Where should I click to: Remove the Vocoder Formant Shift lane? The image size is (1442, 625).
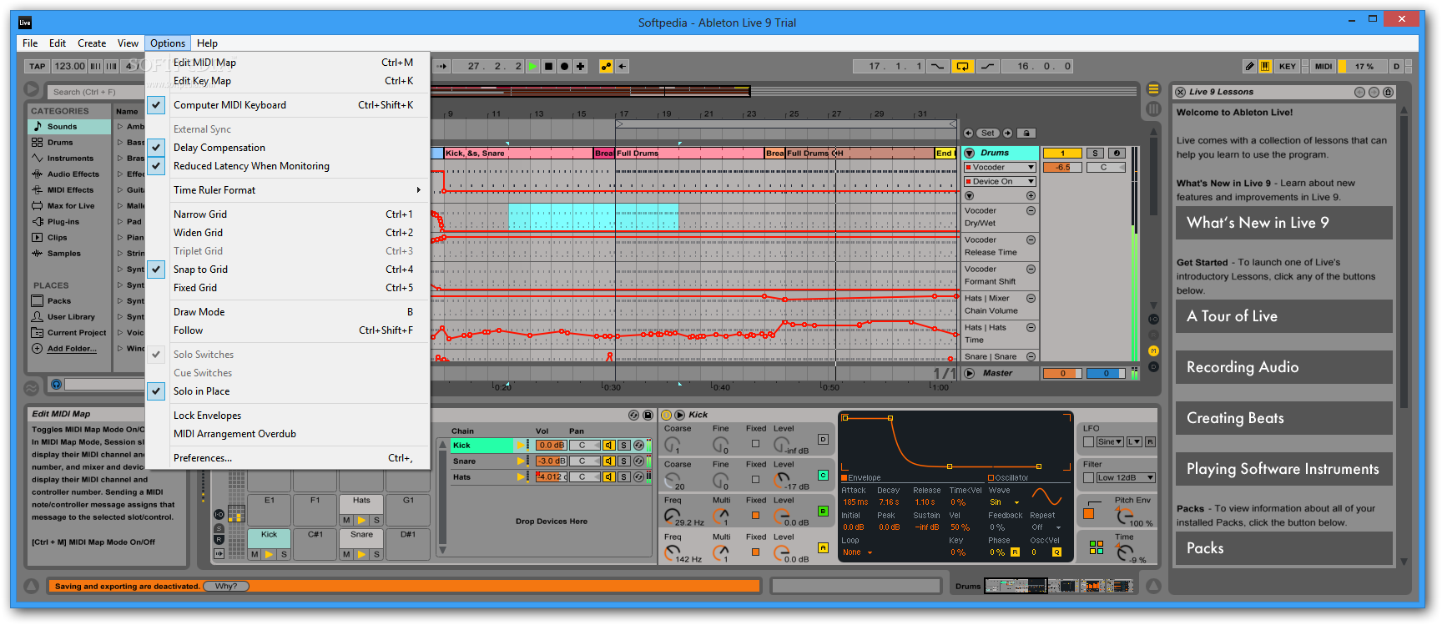[x=1031, y=270]
